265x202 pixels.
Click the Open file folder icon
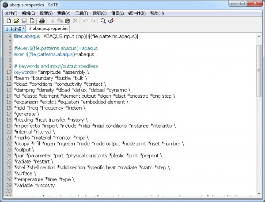pyautogui.click(x=16, y=21)
